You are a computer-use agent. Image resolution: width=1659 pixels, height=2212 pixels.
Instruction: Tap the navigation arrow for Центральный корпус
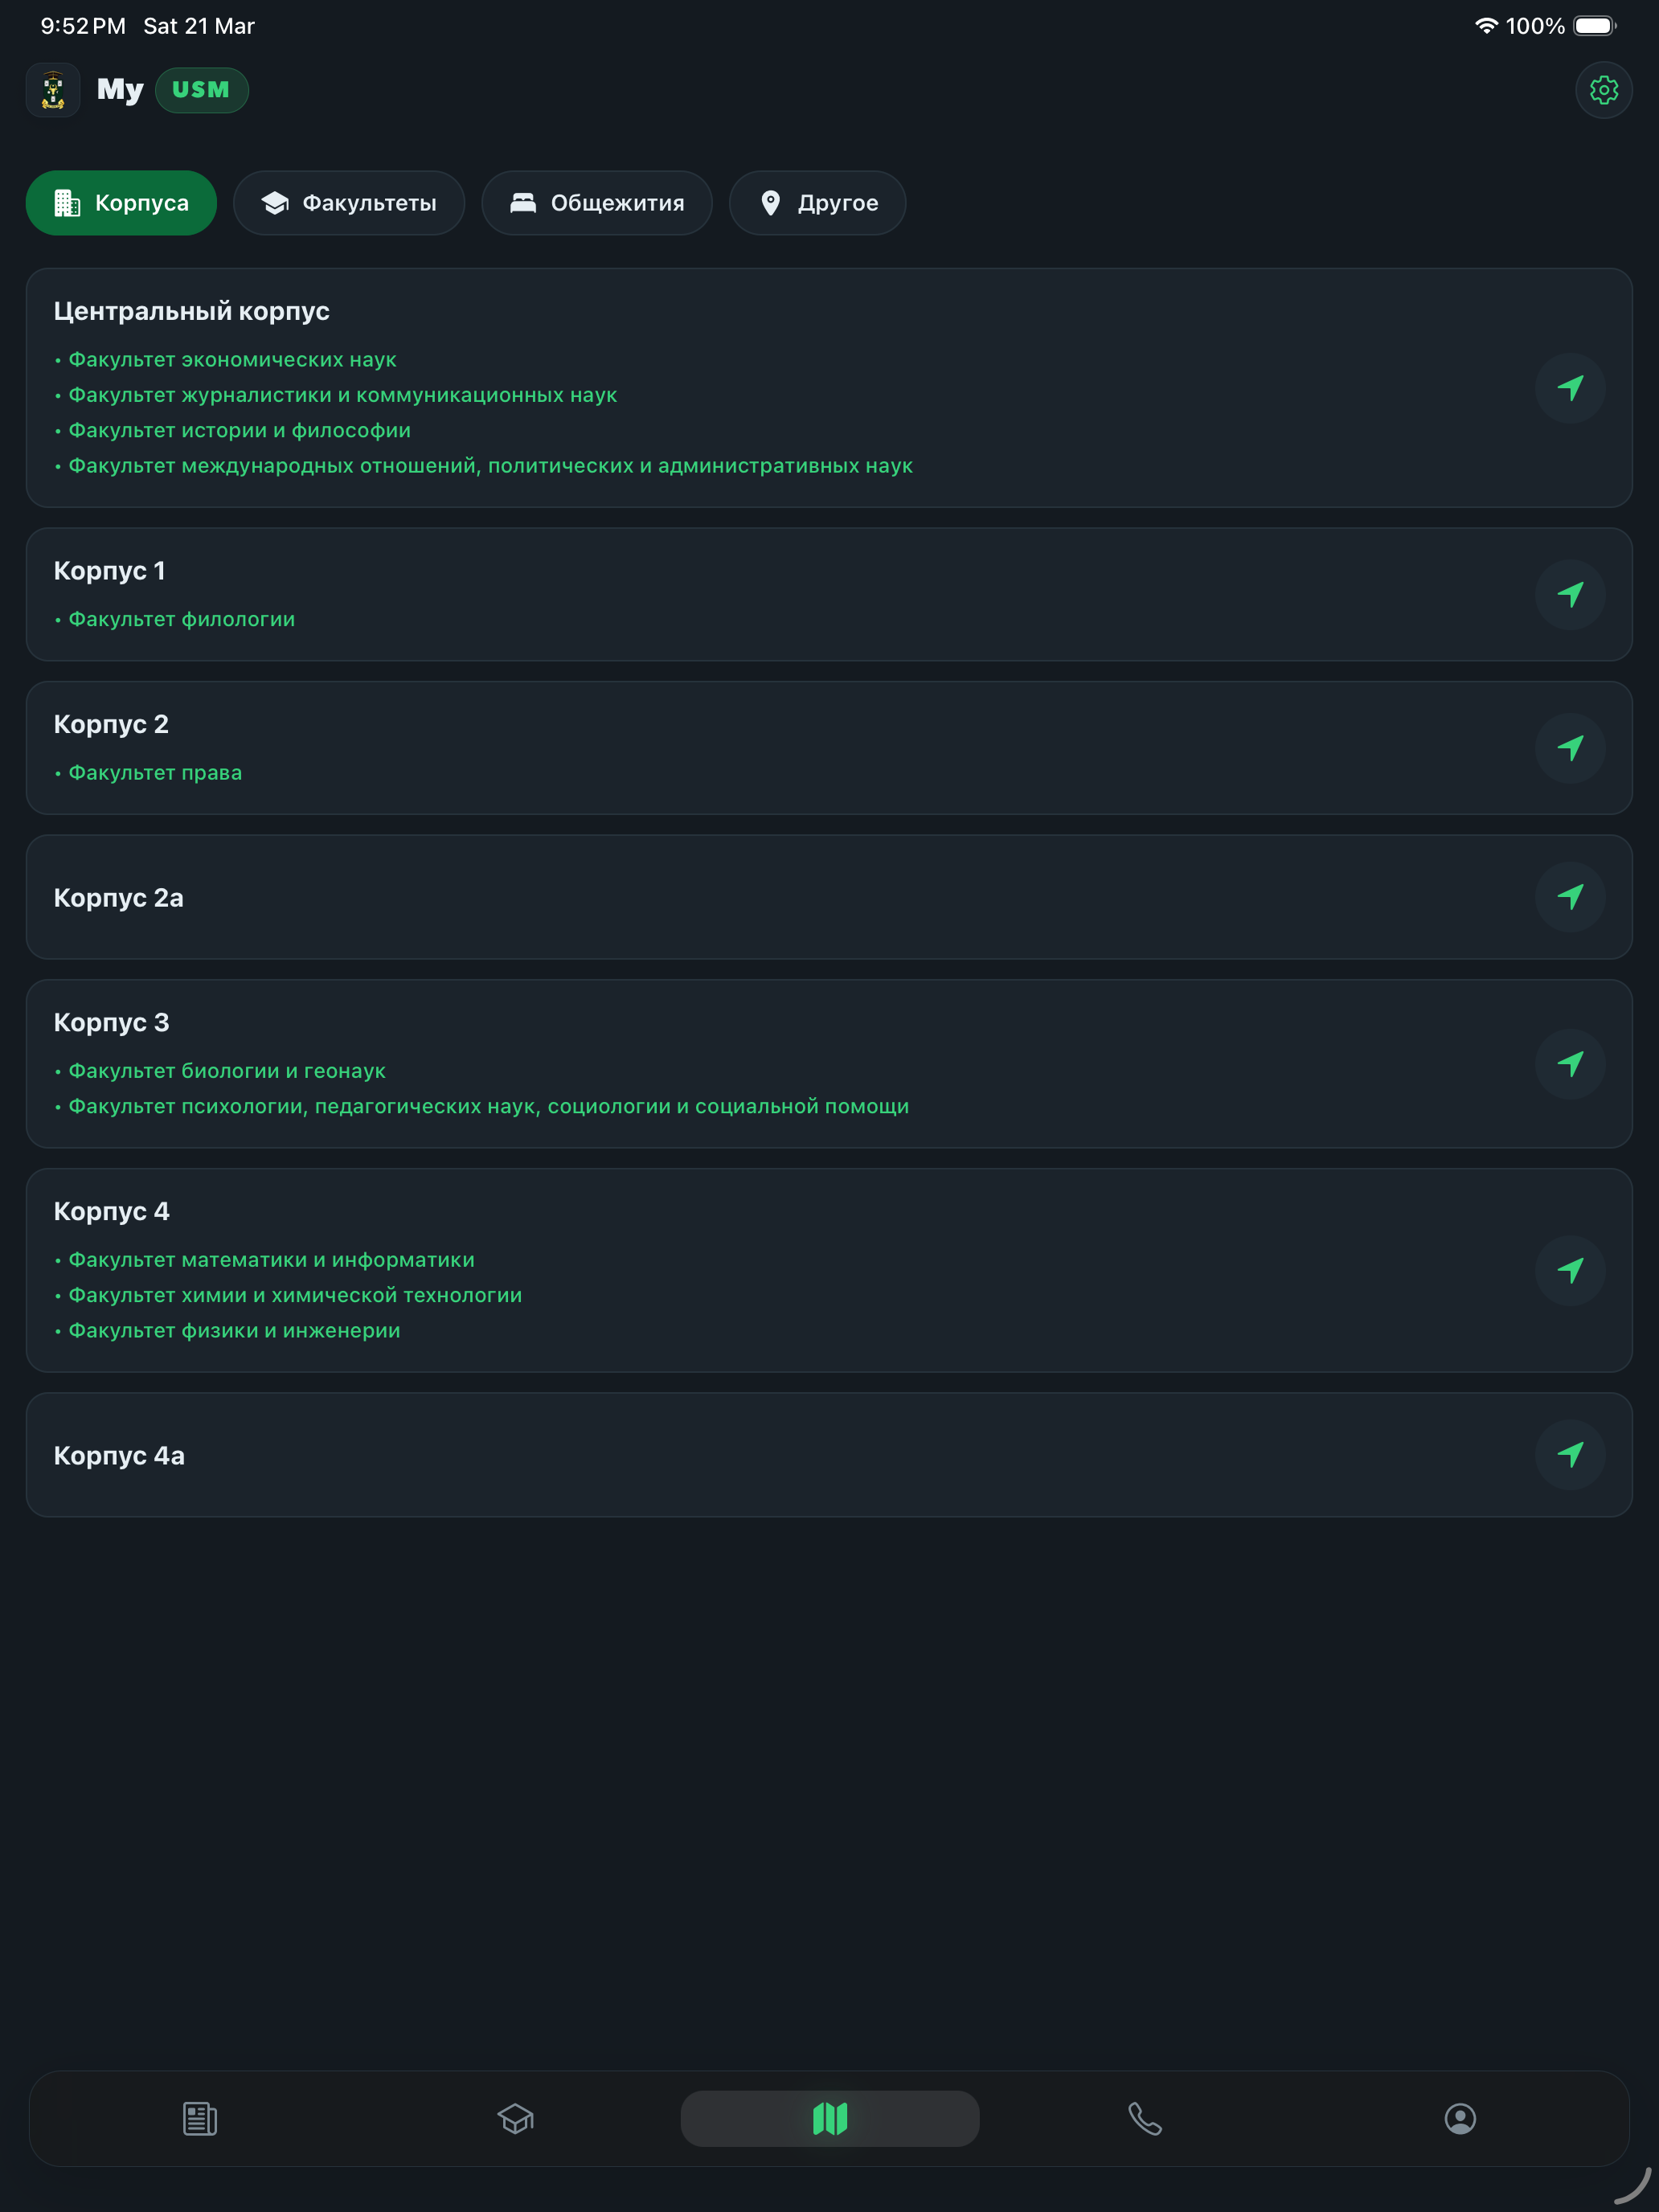1570,388
